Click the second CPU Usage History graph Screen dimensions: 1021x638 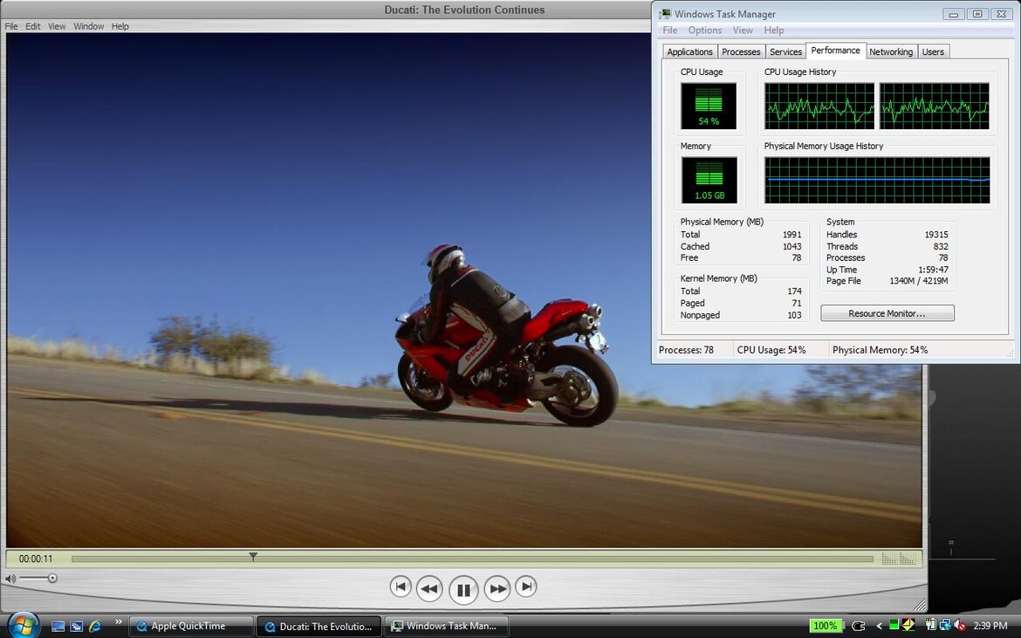[x=934, y=106]
